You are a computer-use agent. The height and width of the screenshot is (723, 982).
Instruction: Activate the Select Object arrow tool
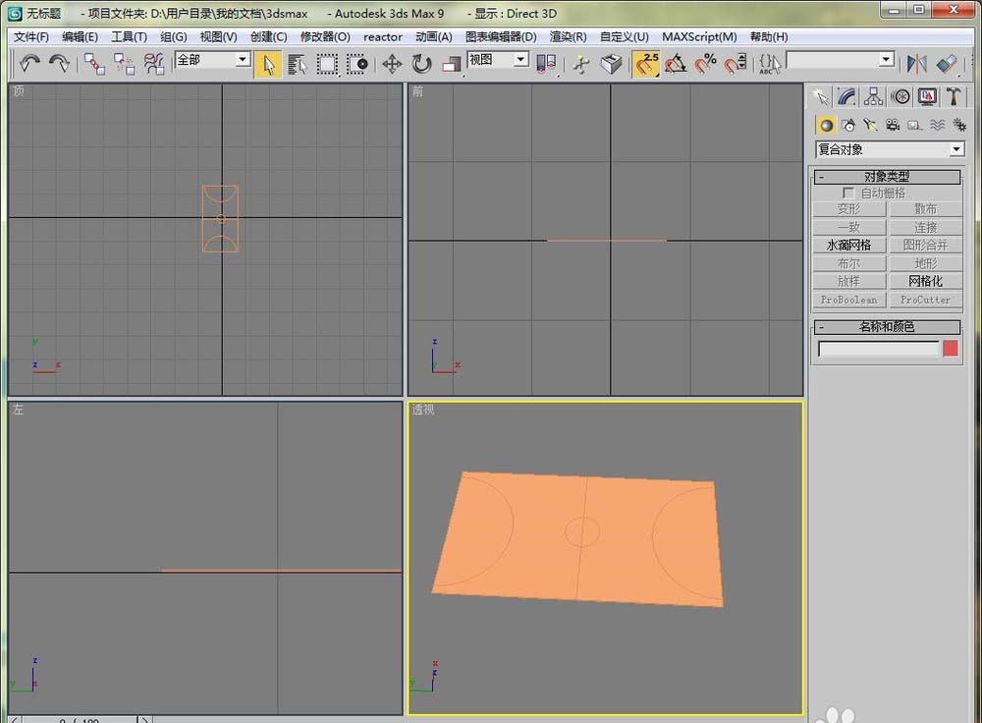(x=268, y=64)
